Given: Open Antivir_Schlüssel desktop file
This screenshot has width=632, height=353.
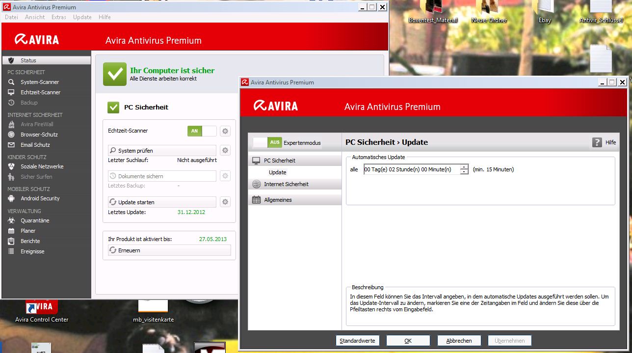Looking at the screenshot, I should (601, 12).
